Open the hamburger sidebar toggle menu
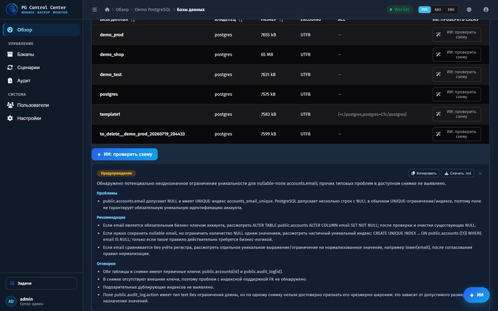Image resolution: width=498 pixels, height=311 pixels. pyautogui.click(x=95, y=9)
